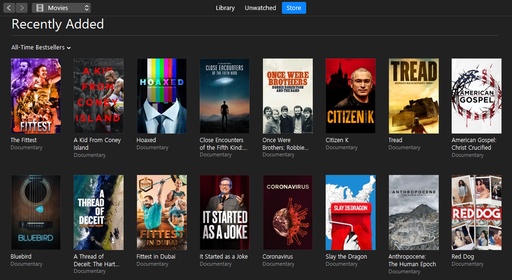
Task: Open the Bluebird guitar poster
Action: [36, 212]
